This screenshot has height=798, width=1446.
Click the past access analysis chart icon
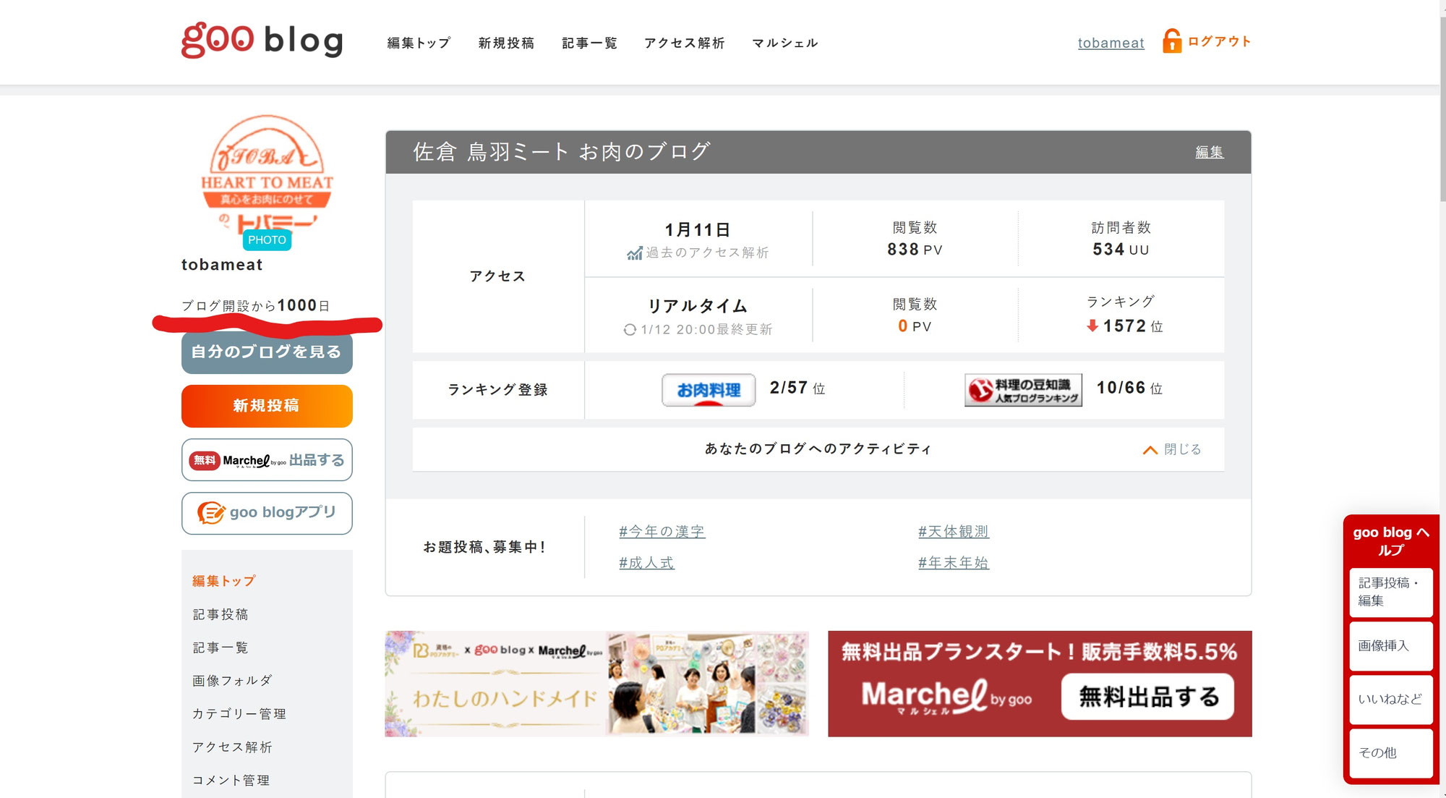pyautogui.click(x=634, y=253)
